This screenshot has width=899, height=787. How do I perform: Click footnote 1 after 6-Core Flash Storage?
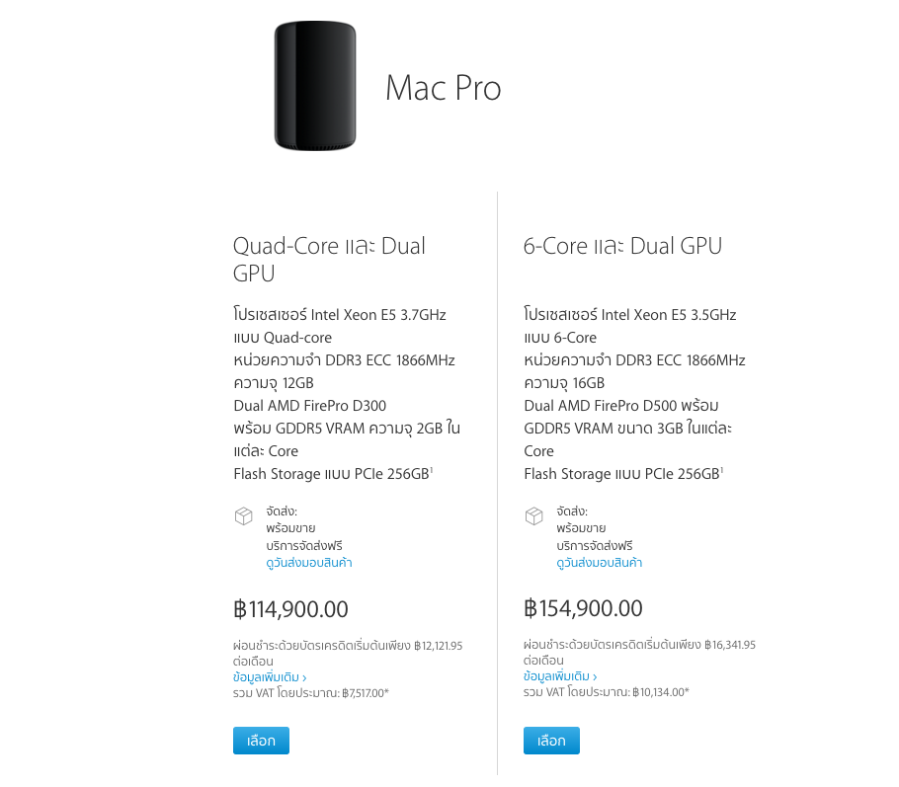722,470
